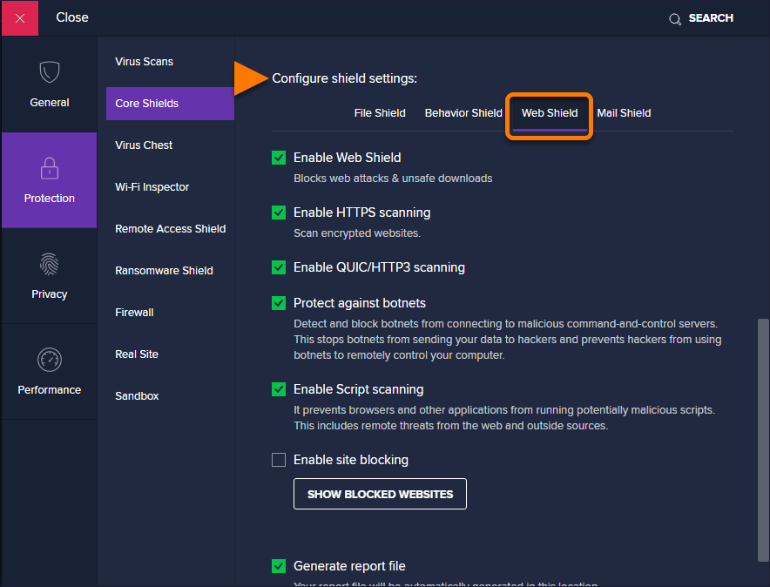Toggle Enable QUIC/HTTP3 scanning checkbox

279,267
